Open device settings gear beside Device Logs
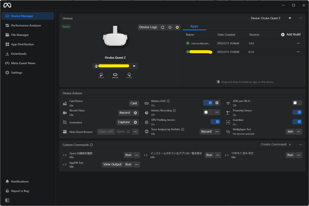 [177, 27]
